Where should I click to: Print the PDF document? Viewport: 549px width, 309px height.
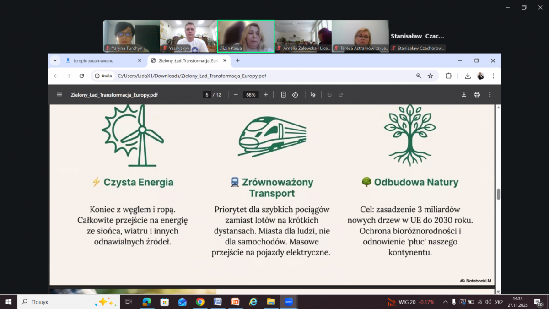[x=477, y=95]
